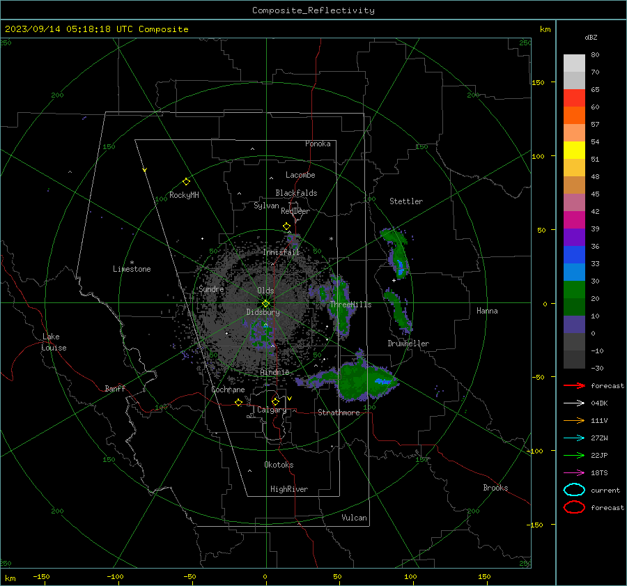Click the Okotoks city label
The image size is (627, 586).
pos(279,465)
